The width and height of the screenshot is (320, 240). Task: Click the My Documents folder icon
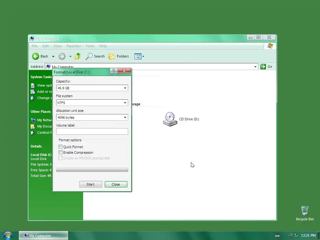32,126
